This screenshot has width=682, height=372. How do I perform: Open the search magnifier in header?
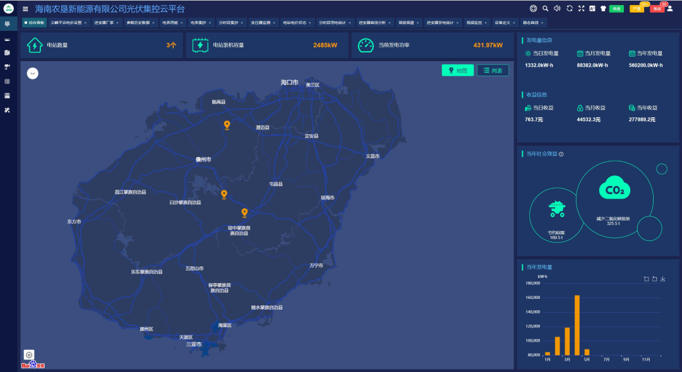tap(545, 8)
